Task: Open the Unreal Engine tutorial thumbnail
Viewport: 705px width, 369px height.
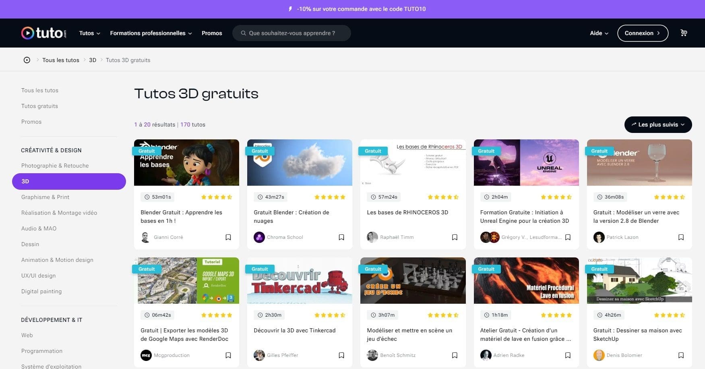Action: (526, 162)
